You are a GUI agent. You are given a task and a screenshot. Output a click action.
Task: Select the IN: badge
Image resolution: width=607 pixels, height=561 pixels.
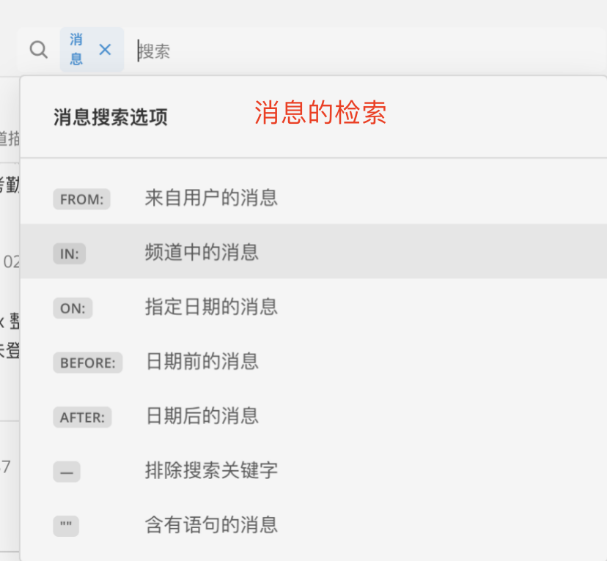[70, 253]
